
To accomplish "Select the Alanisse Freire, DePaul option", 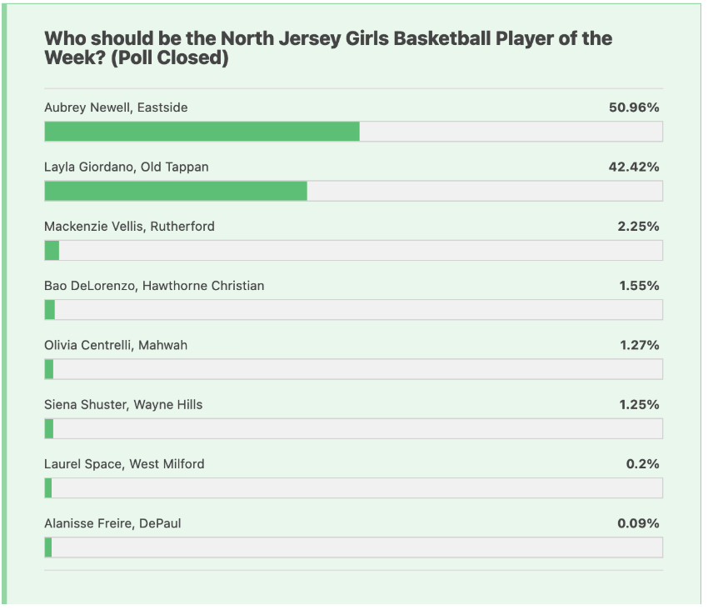I will [112, 523].
